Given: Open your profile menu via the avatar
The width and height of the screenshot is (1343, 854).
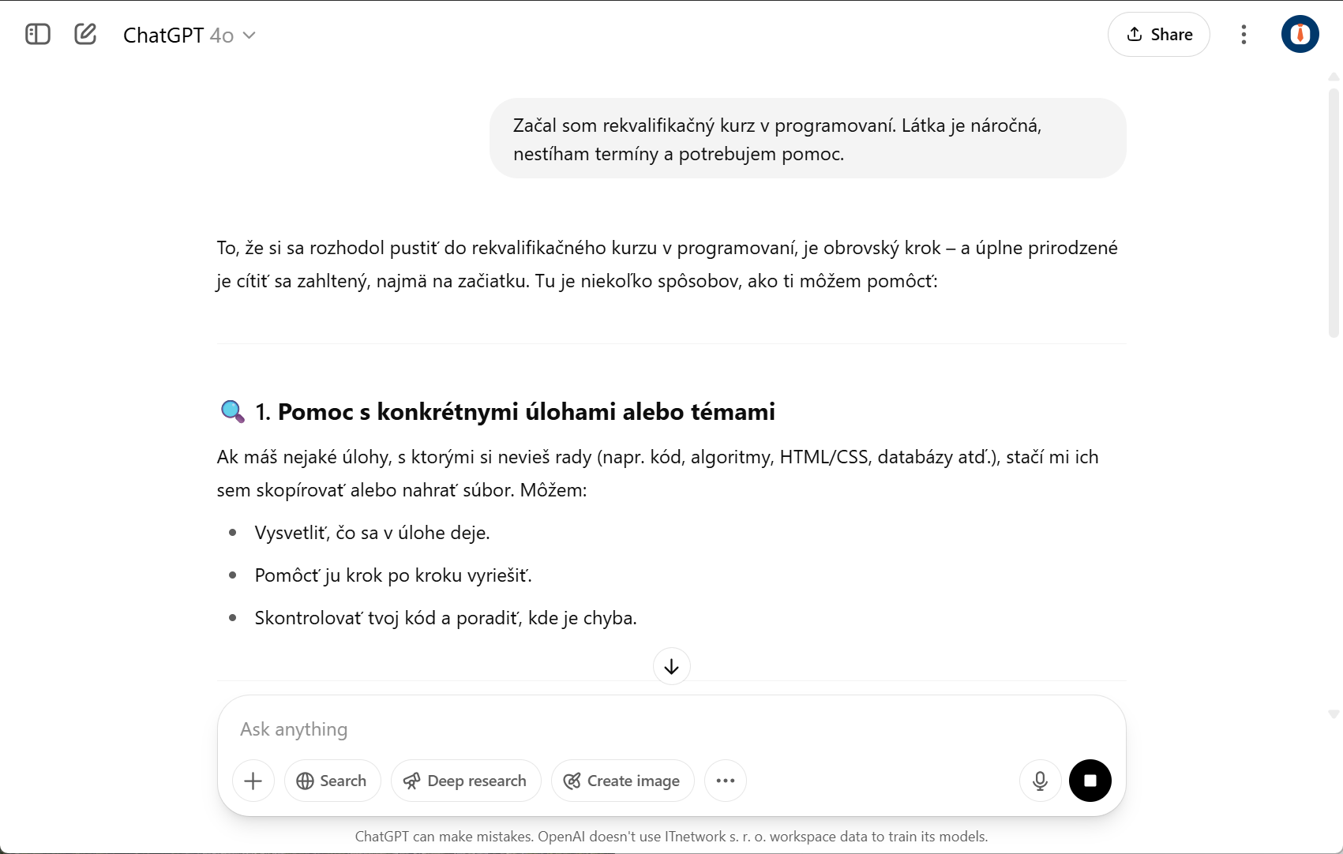Looking at the screenshot, I should pyautogui.click(x=1300, y=34).
